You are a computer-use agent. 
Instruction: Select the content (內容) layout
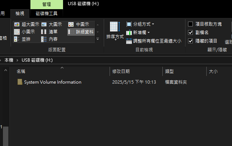point(49,39)
